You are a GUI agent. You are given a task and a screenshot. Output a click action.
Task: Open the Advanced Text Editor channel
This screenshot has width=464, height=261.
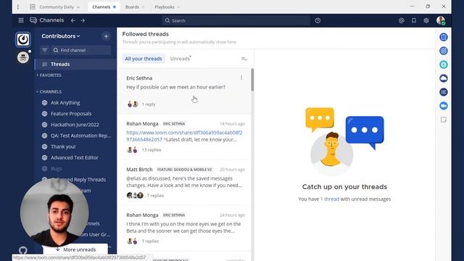[x=75, y=157]
